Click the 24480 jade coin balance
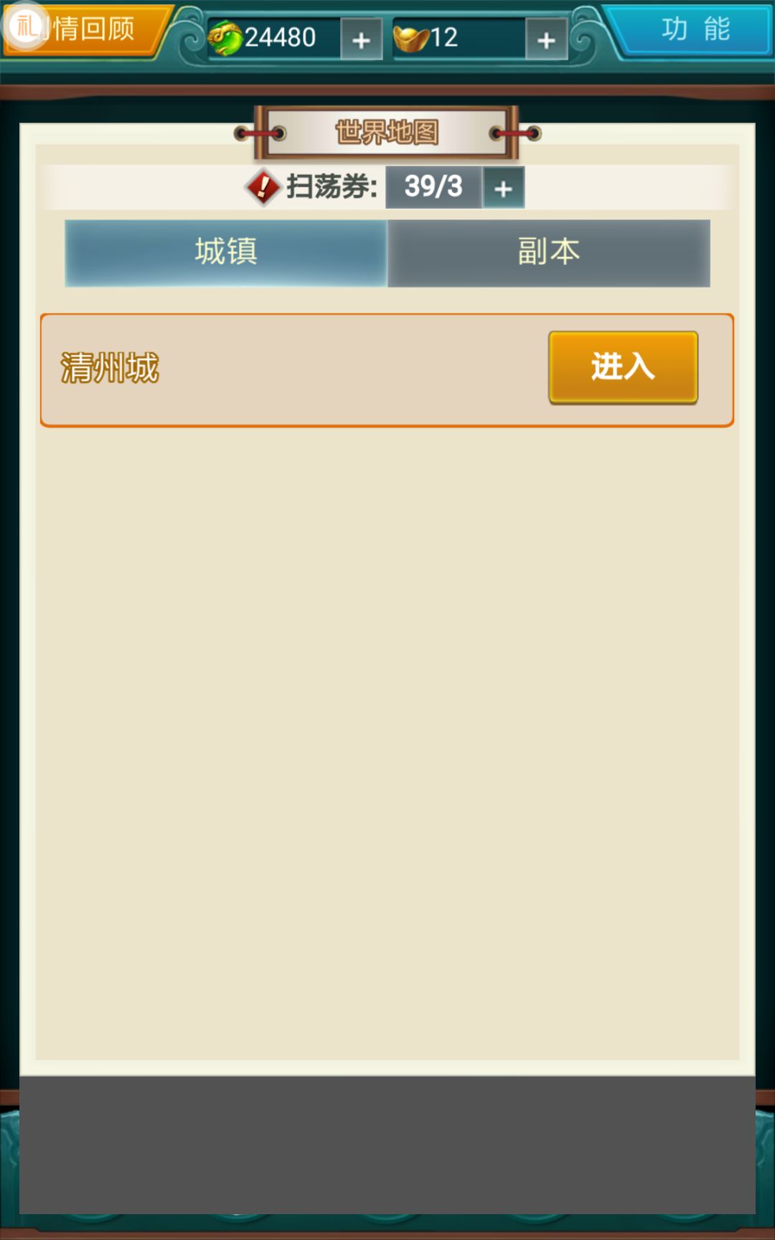The width and height of the screenshot is (775, 1240). click(x=280, y=37)
